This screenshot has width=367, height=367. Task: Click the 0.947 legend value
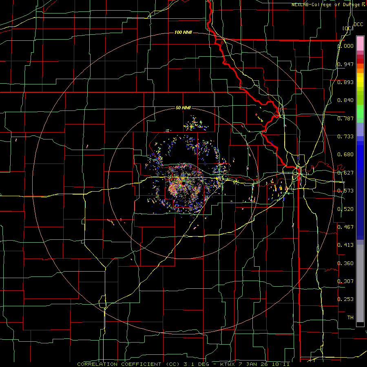tap(345, 64)
